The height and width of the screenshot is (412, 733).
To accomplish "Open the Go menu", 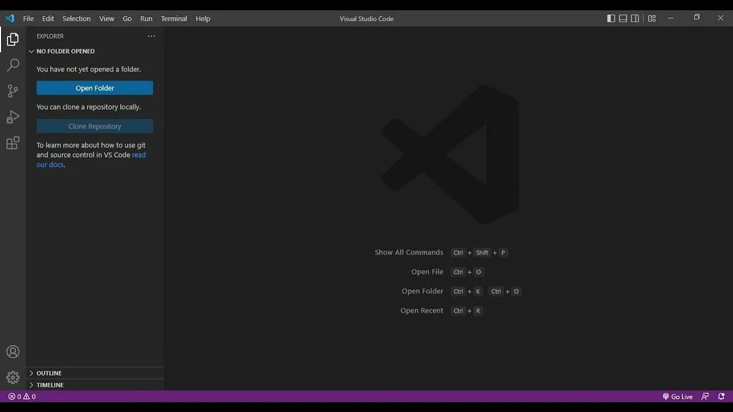I will (x=127, y=18).
